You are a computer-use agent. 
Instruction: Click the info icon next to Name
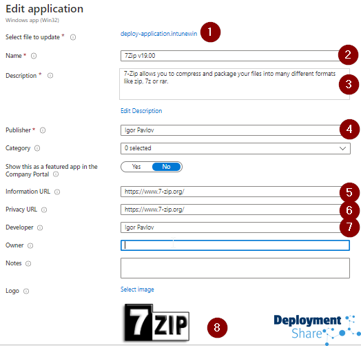click(x=34, y=56)
